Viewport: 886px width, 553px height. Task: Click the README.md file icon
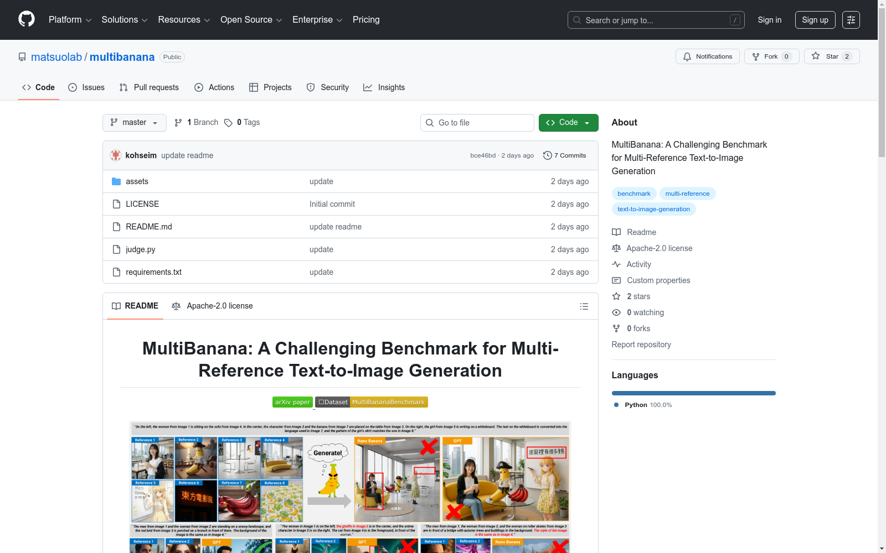coord(116,227)
